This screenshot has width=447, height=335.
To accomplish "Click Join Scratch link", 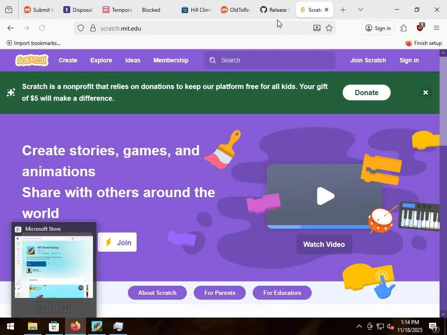I will click(368, 60).
